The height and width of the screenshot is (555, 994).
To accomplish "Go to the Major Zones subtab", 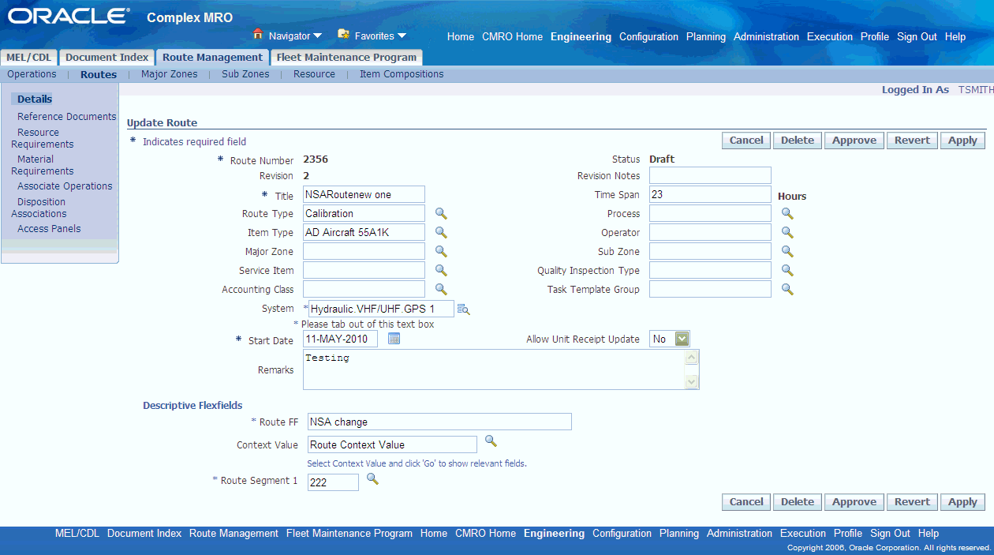I will pos(169,74).
